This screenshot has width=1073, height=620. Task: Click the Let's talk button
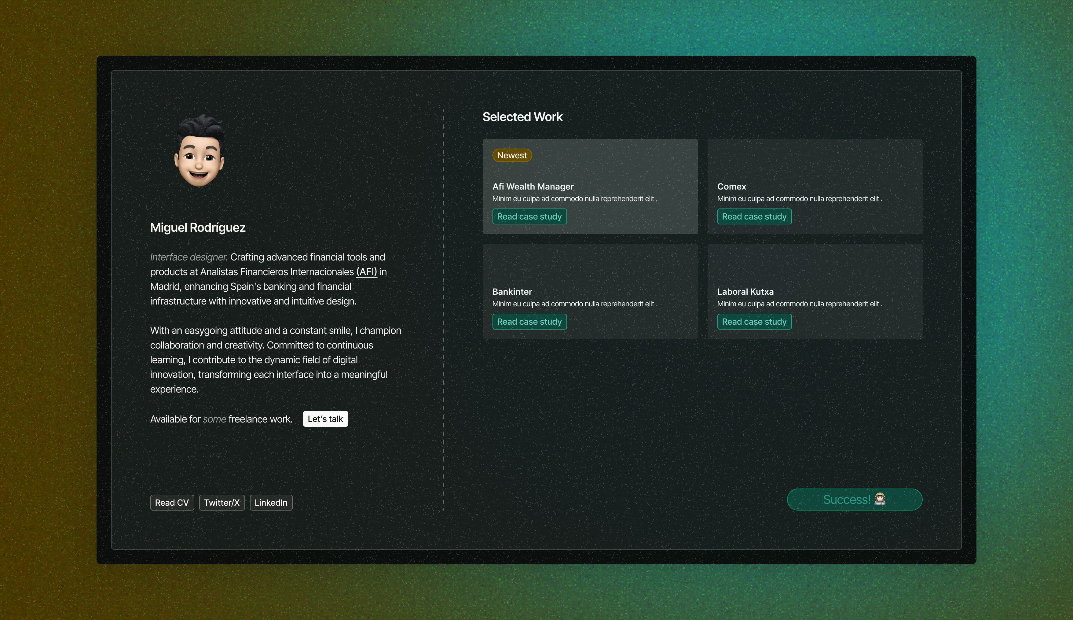[x=325, y=419]
